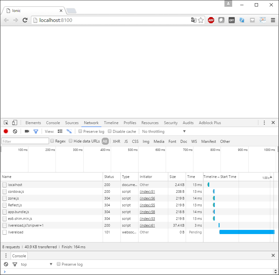
Task: Click the browser forward arrow
Action: pyautogui.click(x=15, y=20)
